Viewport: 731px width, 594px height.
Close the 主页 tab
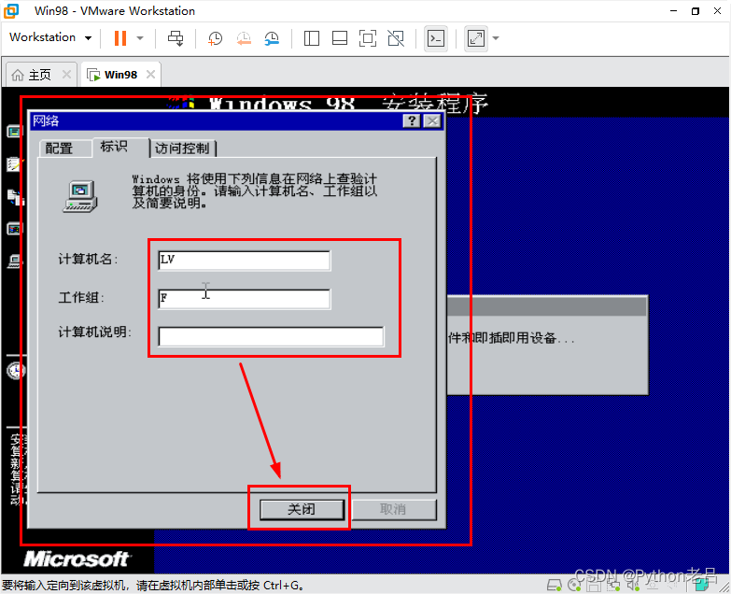pyautogui.click(x=66, y=74)
